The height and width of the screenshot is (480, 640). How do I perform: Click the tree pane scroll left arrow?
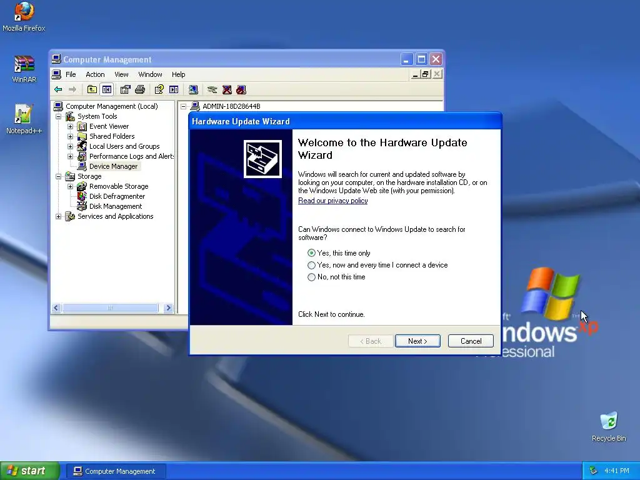pyautogui.click(x=56, y=307)
